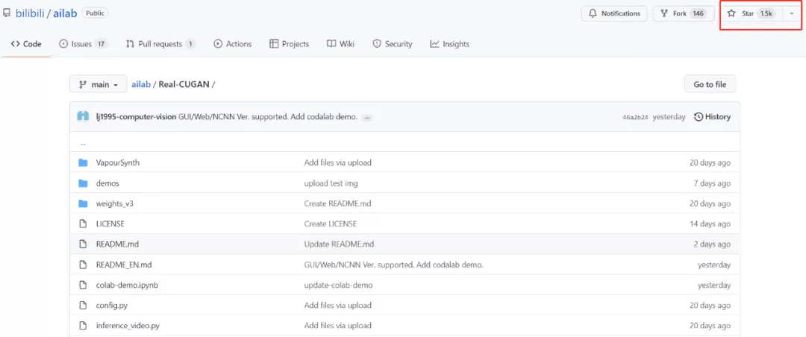Go to the Actions tab
This screenshot has height=337, width=806.
click(232, 44)
